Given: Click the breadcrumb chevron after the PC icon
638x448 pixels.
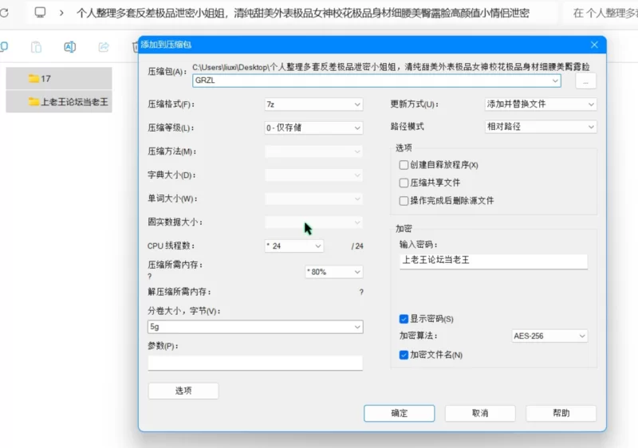Looking at the screenshot, I should coord(61,13).
